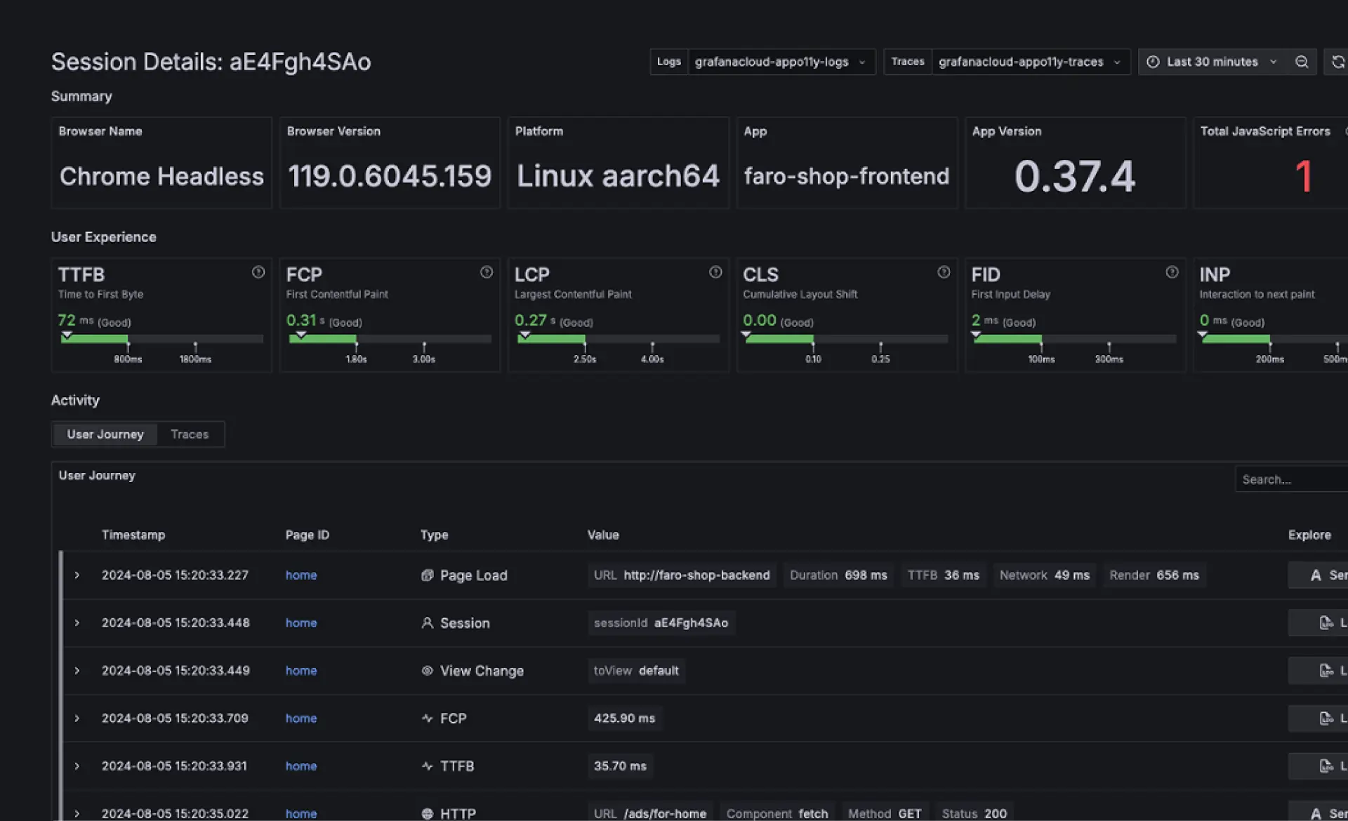Click browser version 119.0.6045.159
This screenshot has height=821, width=1348.
point(390,176)
